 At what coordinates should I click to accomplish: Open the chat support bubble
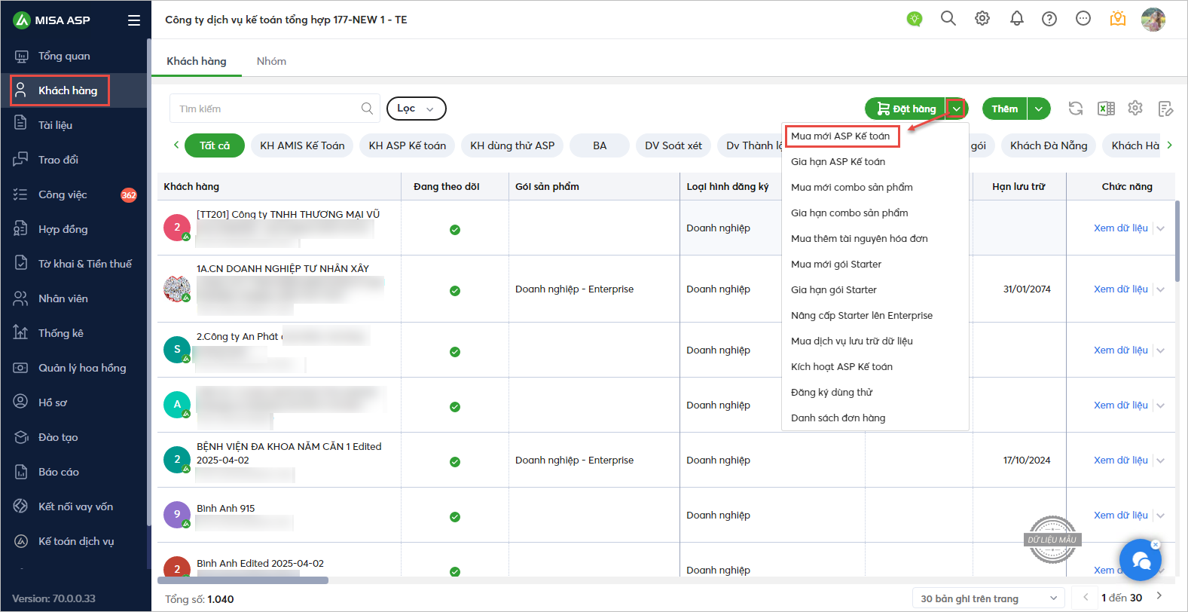(1140, 560)
